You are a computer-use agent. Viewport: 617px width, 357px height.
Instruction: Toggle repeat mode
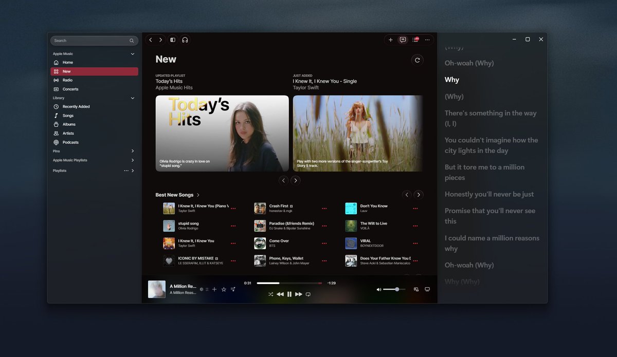coord(308,294)
